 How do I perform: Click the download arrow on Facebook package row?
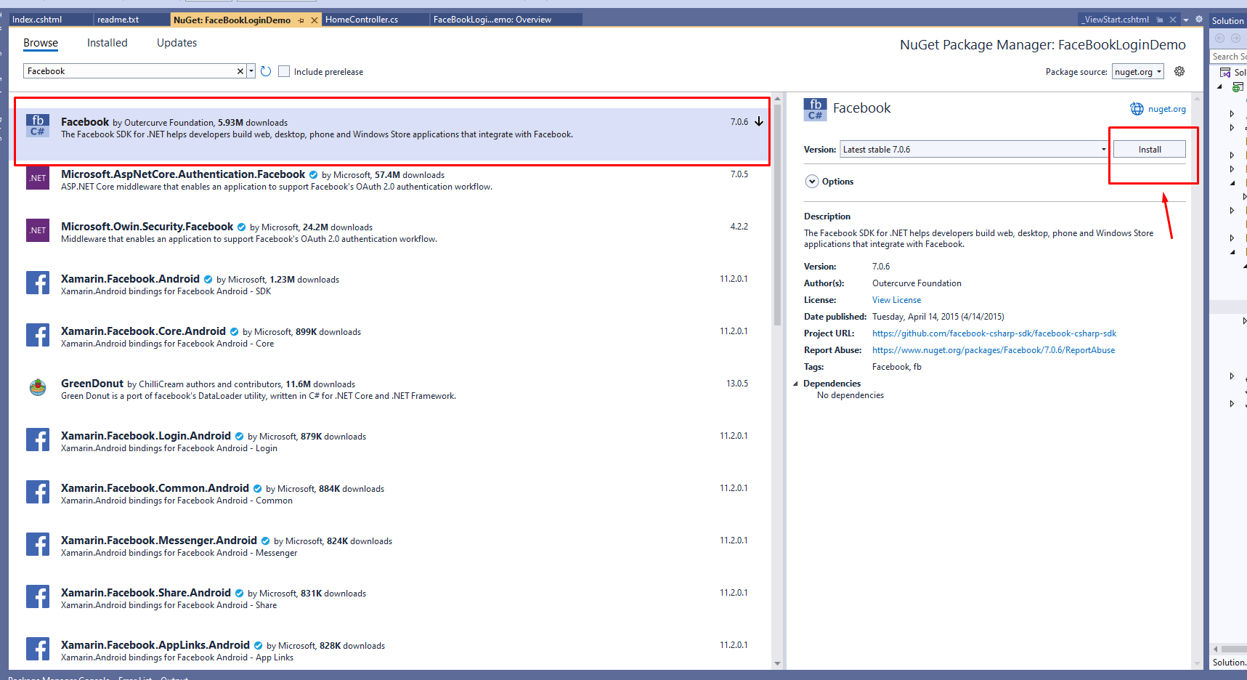[x=759, y=121]
